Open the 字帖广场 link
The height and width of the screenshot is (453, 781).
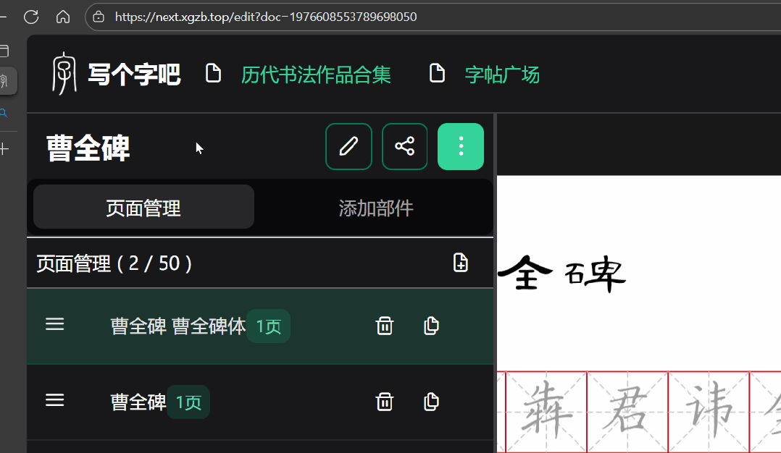[x=502, y=74]
